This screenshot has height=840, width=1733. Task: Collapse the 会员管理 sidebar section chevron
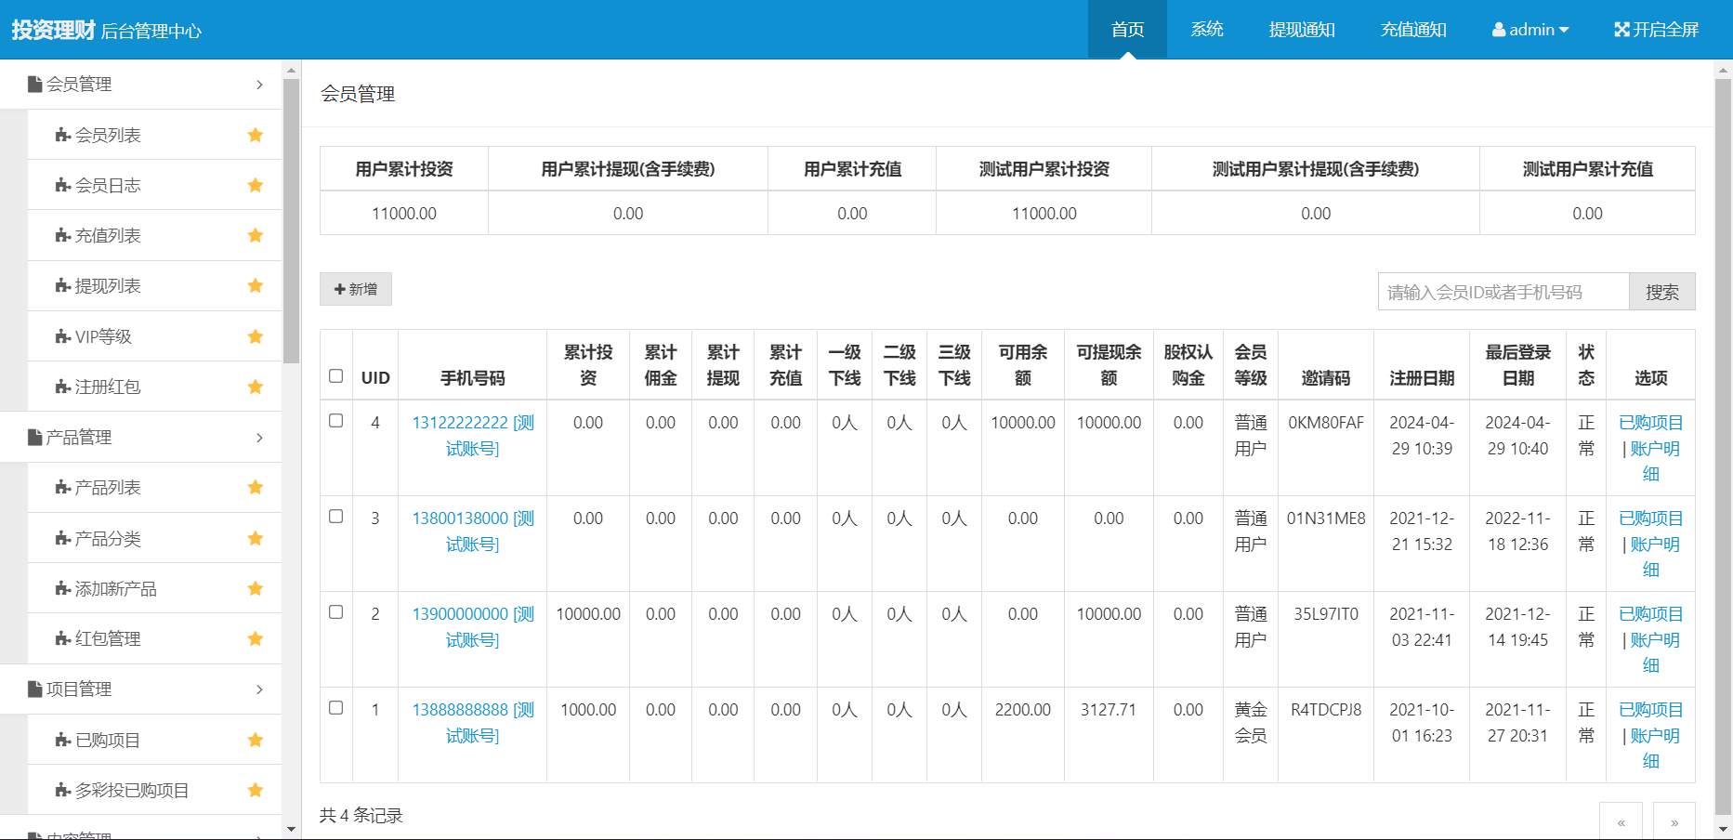click(x=259, y=85)
